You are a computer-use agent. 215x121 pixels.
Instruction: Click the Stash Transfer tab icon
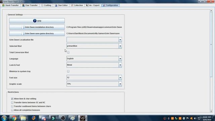coord(3,5)
